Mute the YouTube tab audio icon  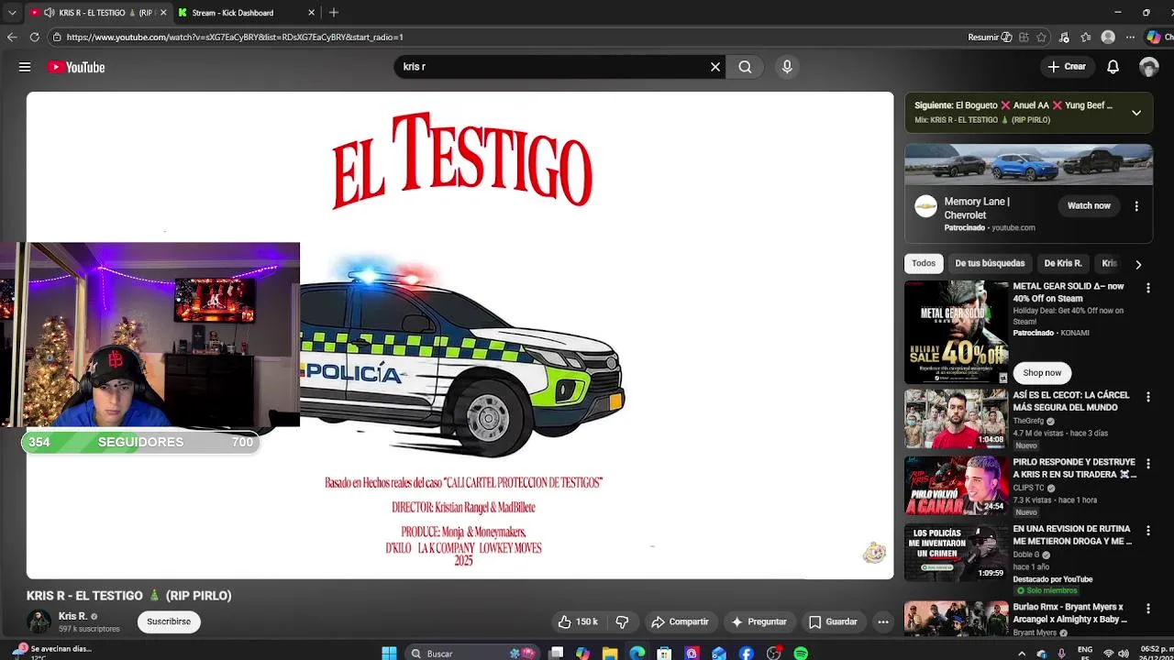[49, 13]
